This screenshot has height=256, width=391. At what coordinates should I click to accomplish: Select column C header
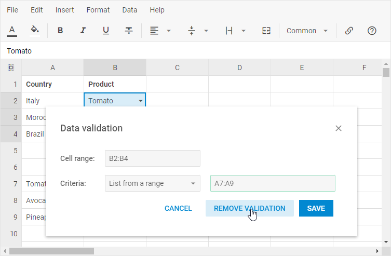[177, 68]
